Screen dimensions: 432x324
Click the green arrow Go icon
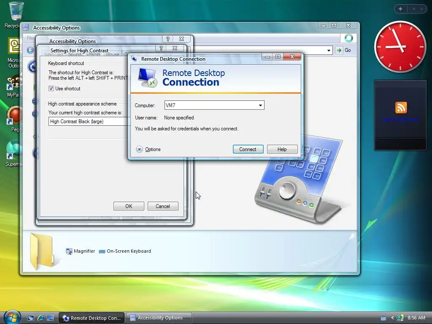[x=339, y=50]
